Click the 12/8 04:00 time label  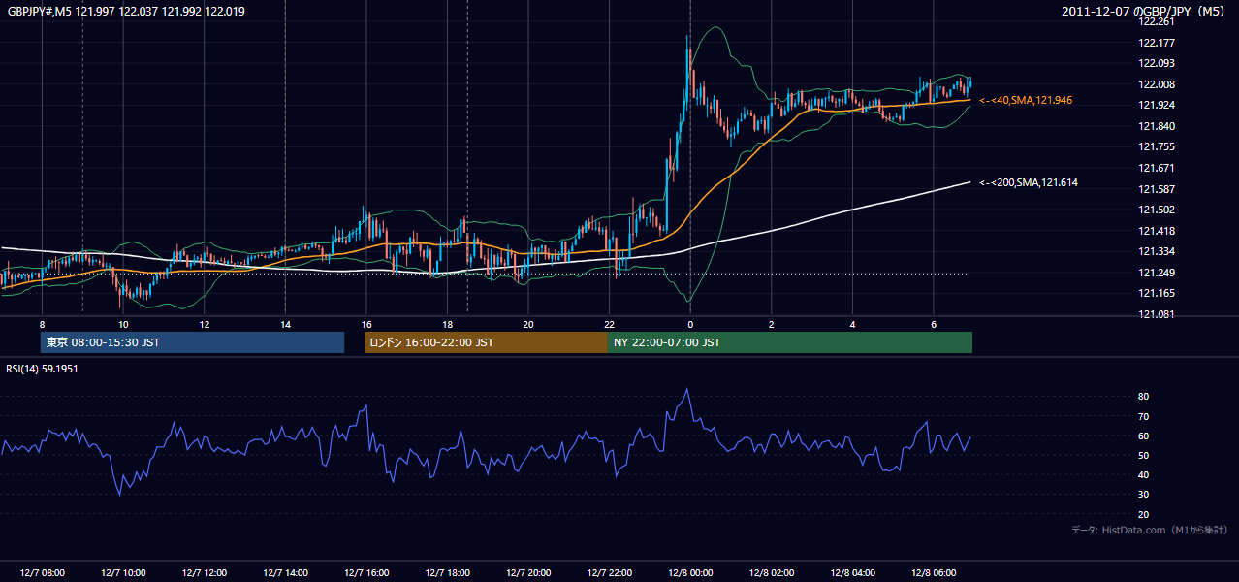[x=852, y=573]
